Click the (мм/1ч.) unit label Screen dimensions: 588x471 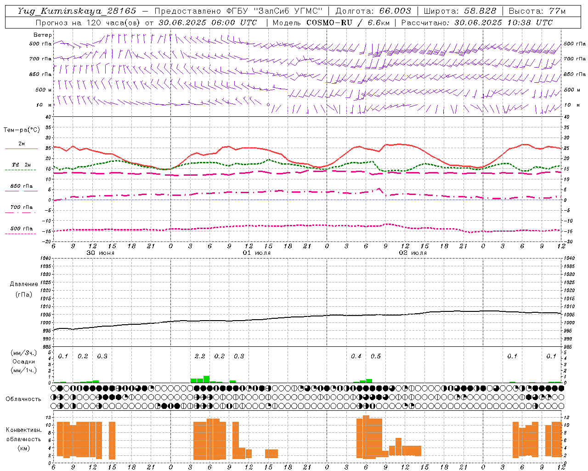pos(24,370)
